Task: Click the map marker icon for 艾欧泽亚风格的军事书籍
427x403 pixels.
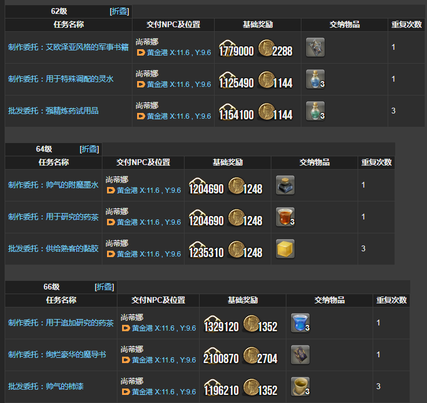Action: tap(141, 53)
